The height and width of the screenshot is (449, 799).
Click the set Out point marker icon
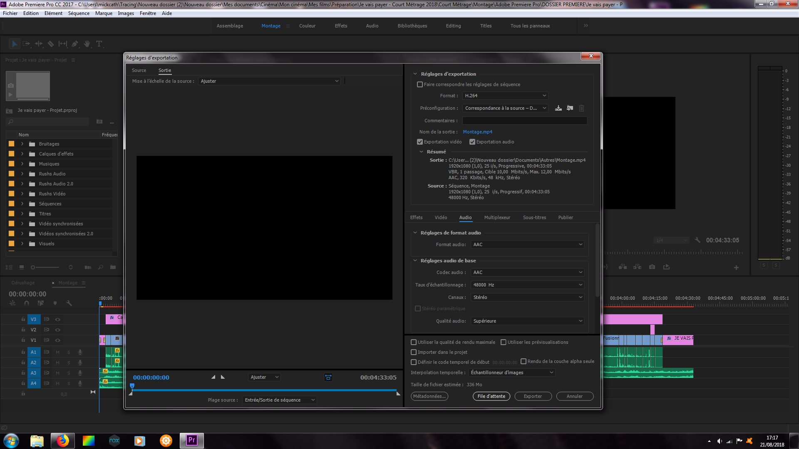click(223, 377)
